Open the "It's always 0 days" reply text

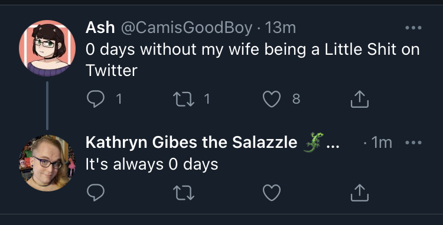pos(152,164)
